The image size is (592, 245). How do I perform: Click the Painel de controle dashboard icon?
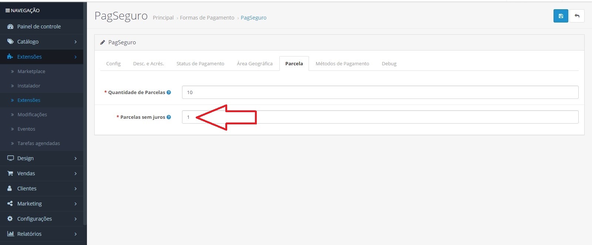pyautogui.click(x=10, y=27)
